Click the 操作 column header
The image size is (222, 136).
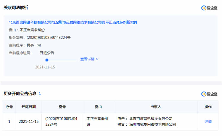pyautogui.click(x=208, y=107)
